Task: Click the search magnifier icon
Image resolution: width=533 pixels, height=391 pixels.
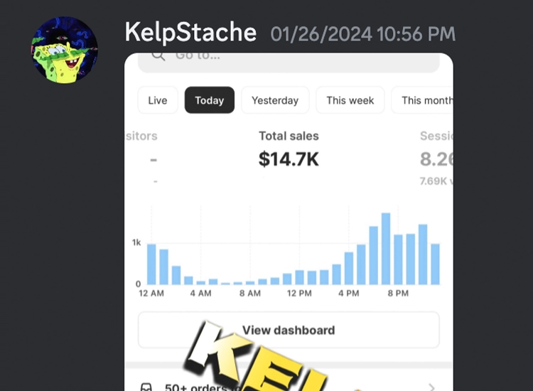Action: (158, 56)
